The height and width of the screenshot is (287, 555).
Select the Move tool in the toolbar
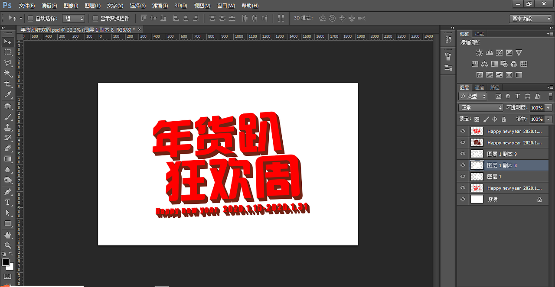[8, 41]
